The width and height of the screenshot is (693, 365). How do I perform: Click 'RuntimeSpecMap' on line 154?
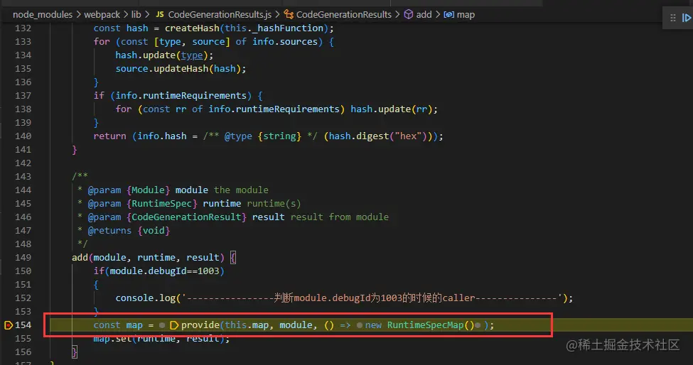[425, 325]
